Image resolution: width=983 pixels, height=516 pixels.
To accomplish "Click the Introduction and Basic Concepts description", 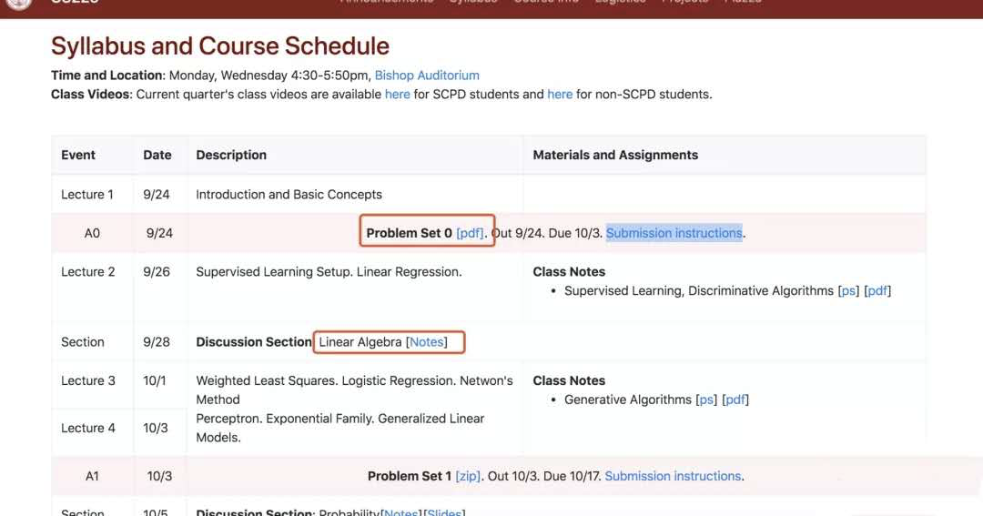I will (289, 194).
